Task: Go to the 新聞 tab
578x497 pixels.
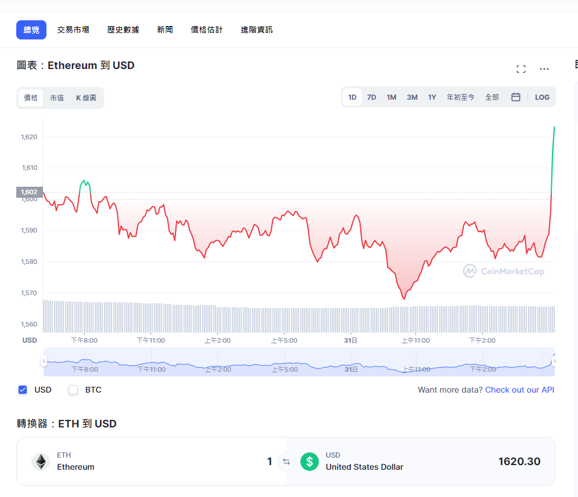Action: tap(165, 30)
